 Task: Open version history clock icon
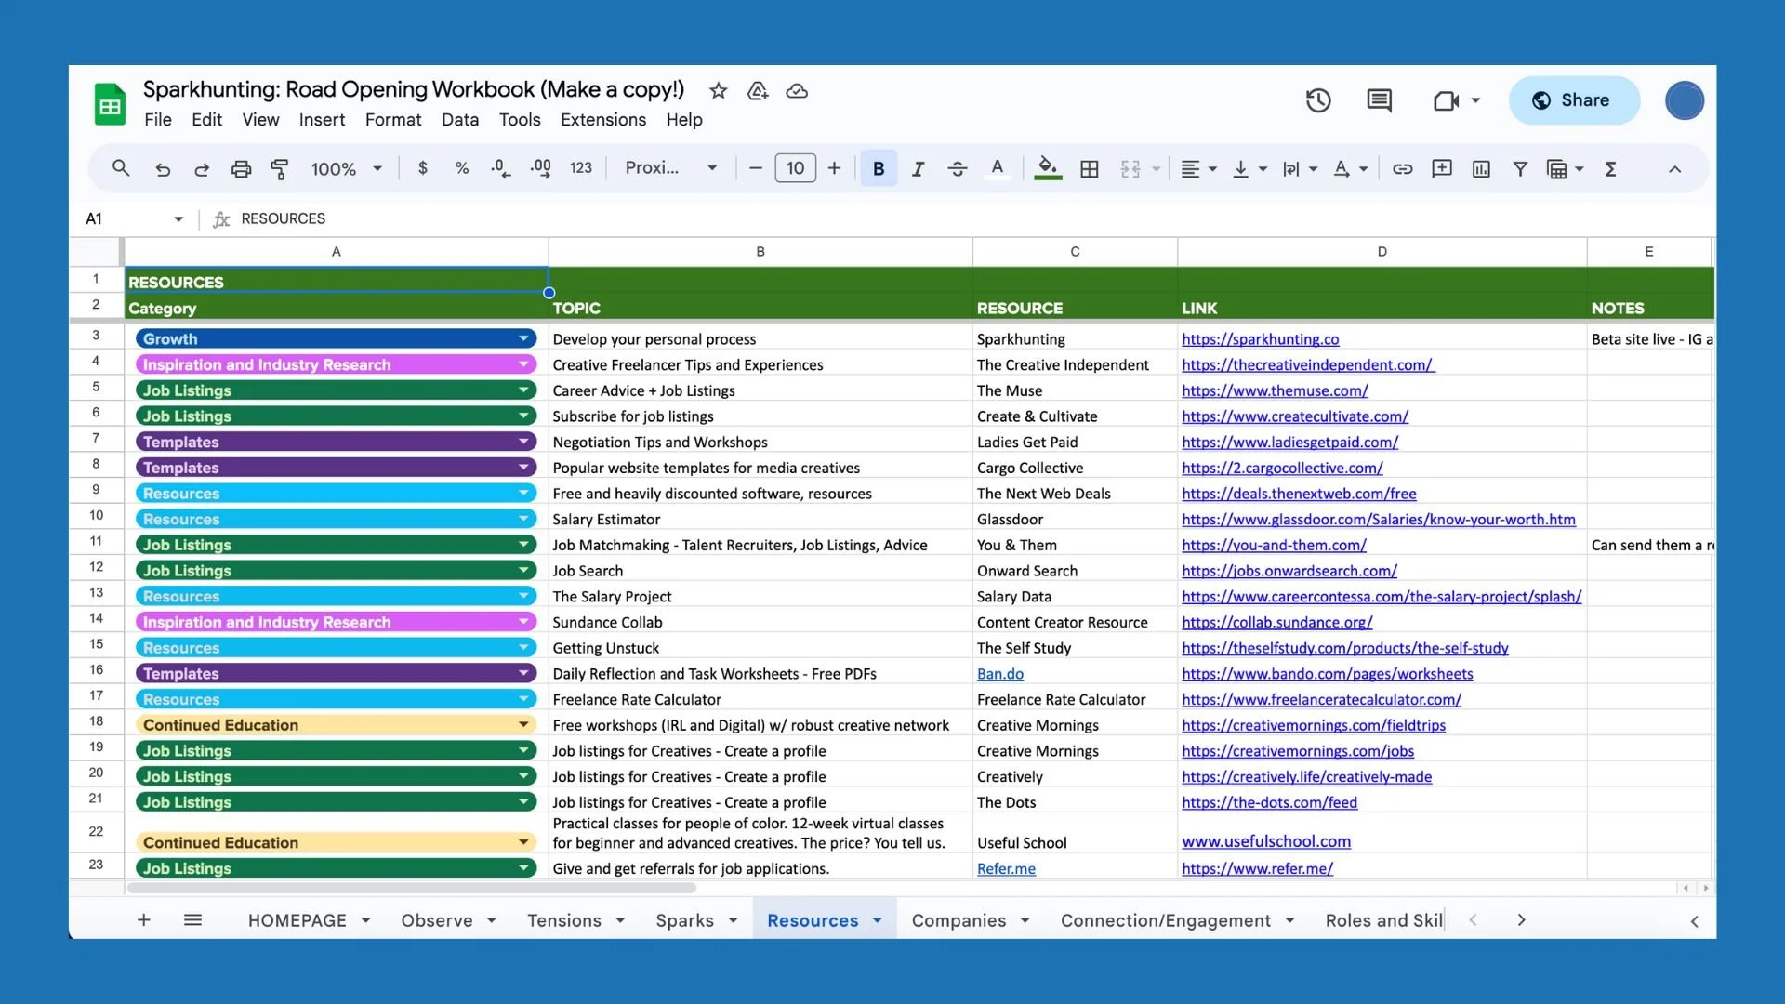click(1318, 100)
